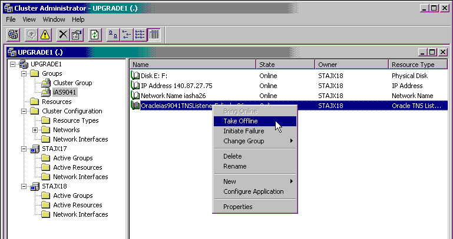This screenshot has width=453, height=239.
Task: Click the green Refresh toolbar icon
Action: tap(95, 35)
